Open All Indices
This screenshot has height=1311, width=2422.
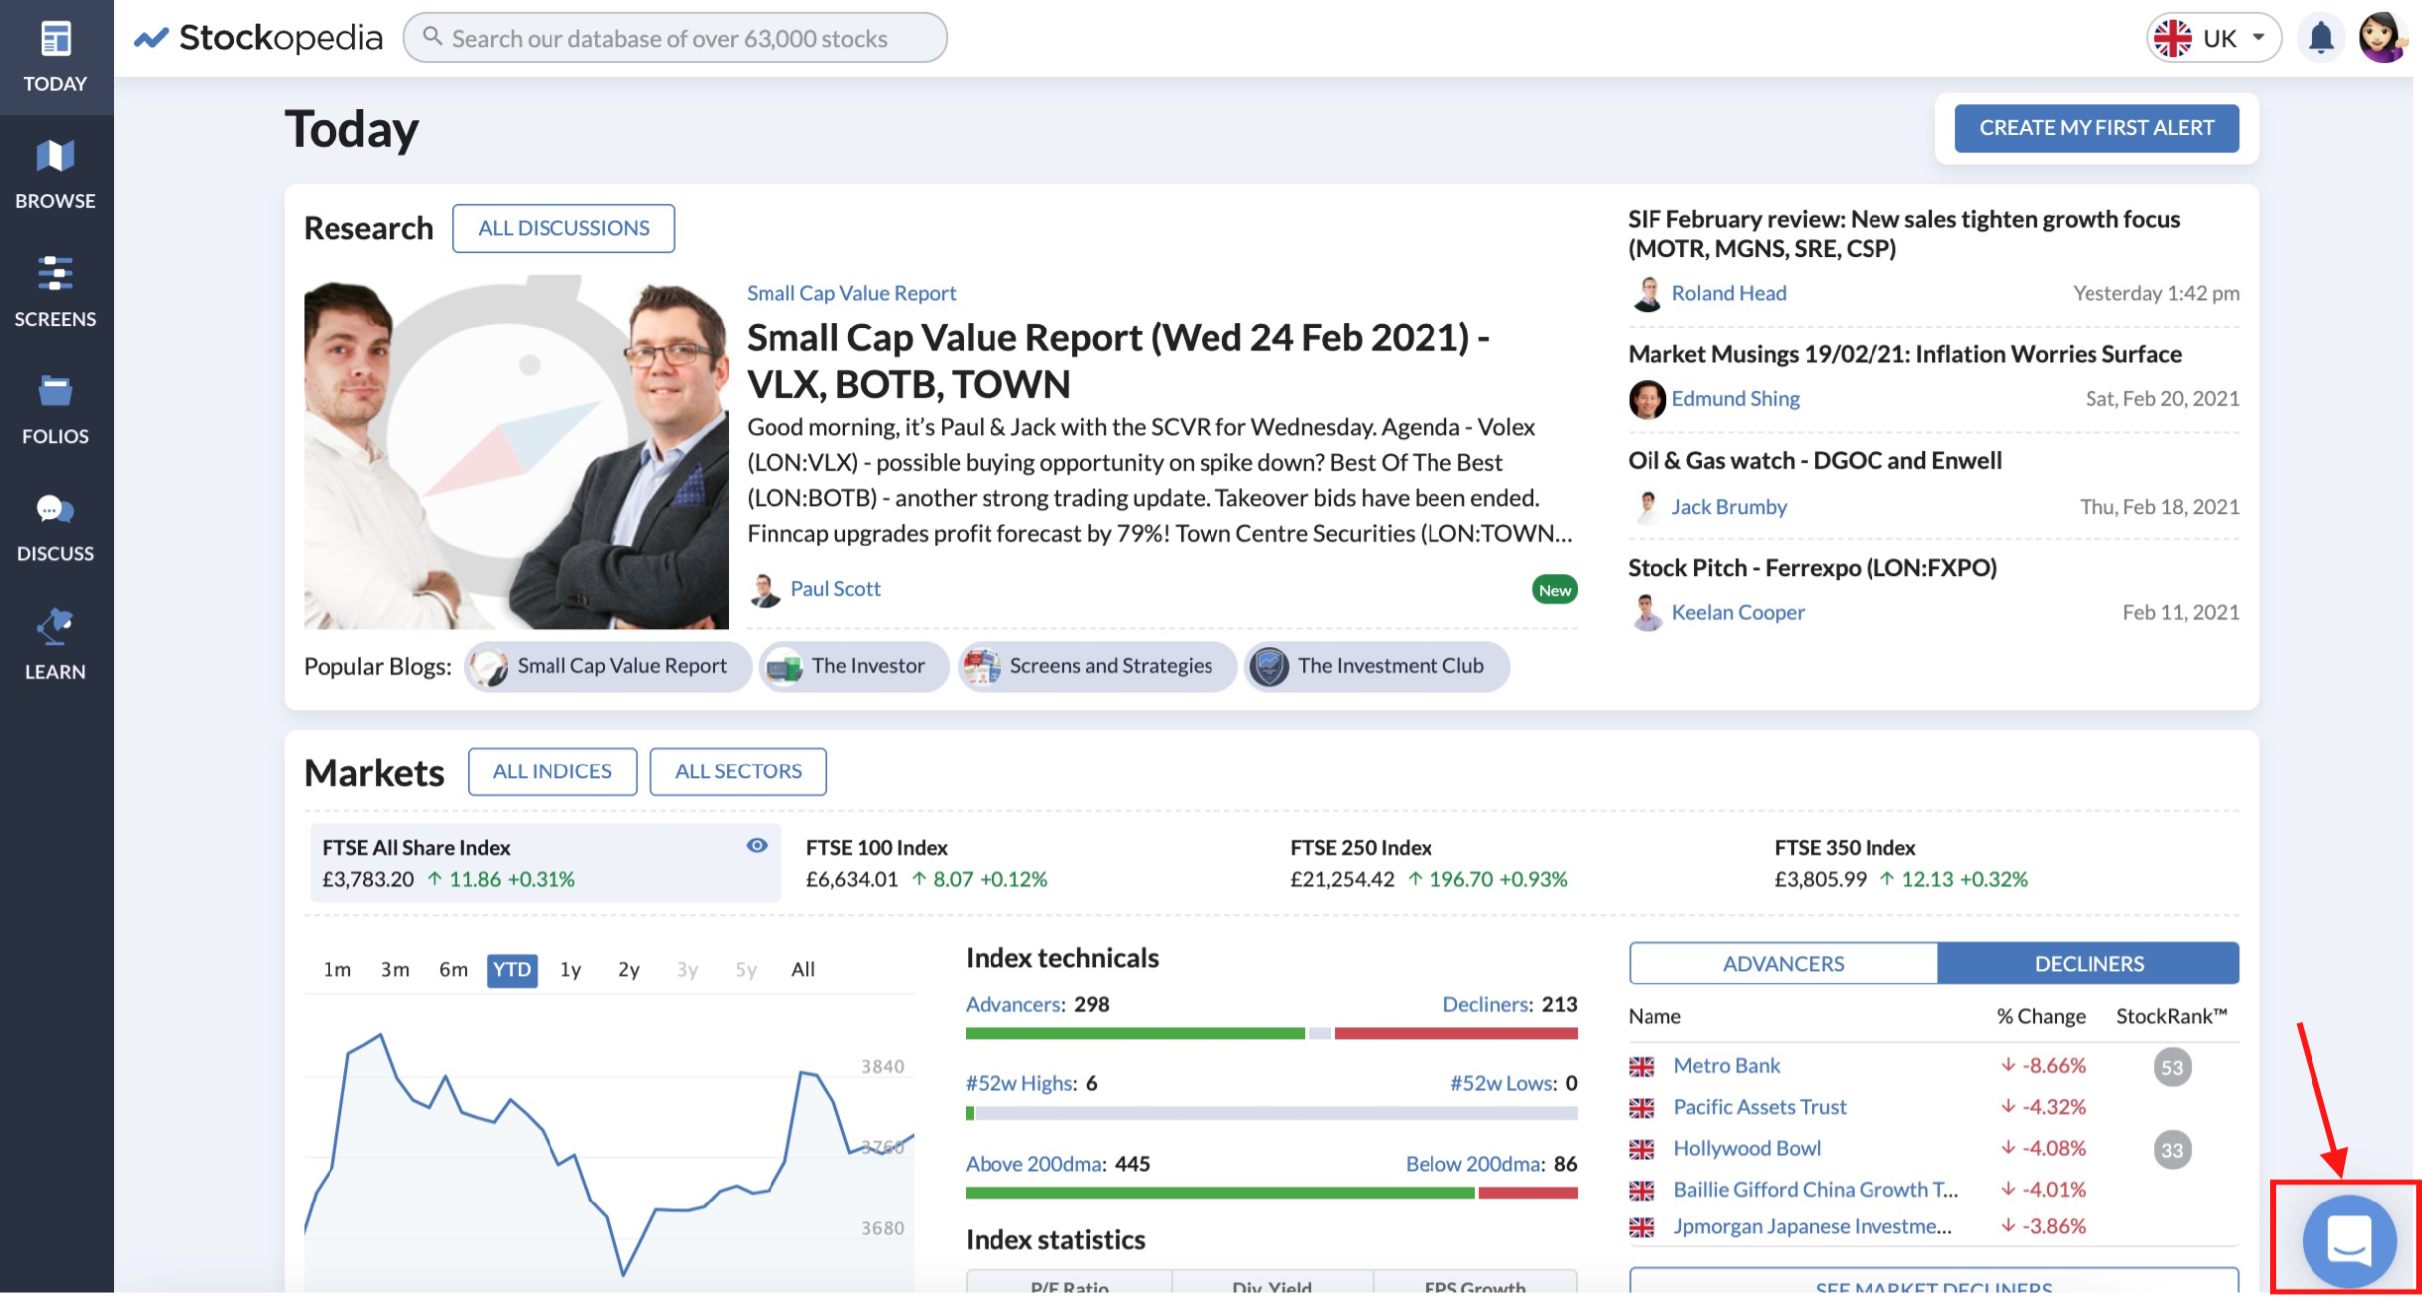pos(552,771)
